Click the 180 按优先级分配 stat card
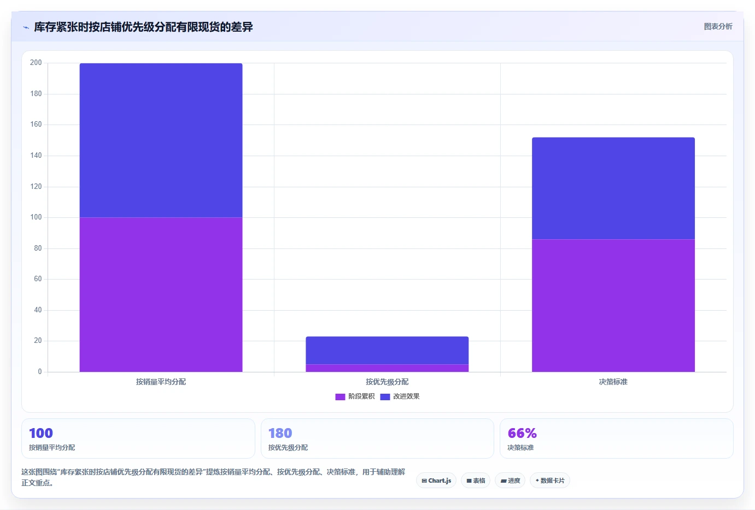 click(x=377, y=438)
